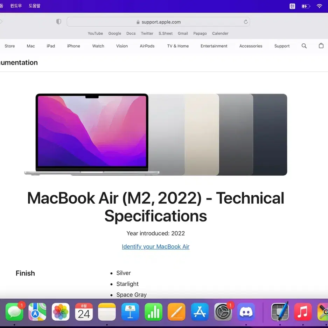
Task: Open the Google bookmark
Action: [x=114, y=34]
